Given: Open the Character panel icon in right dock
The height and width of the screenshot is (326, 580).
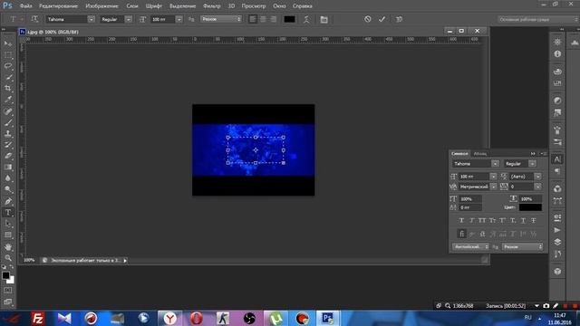Looking at the screenshot, I should 557,159.
